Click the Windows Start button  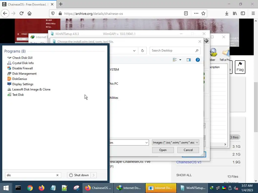click(x=6, y=188)
